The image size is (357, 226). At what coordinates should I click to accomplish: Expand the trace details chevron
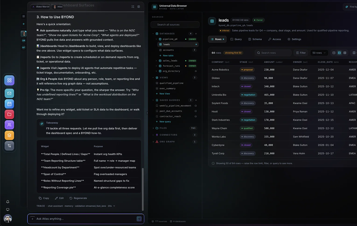coord(114,206)
